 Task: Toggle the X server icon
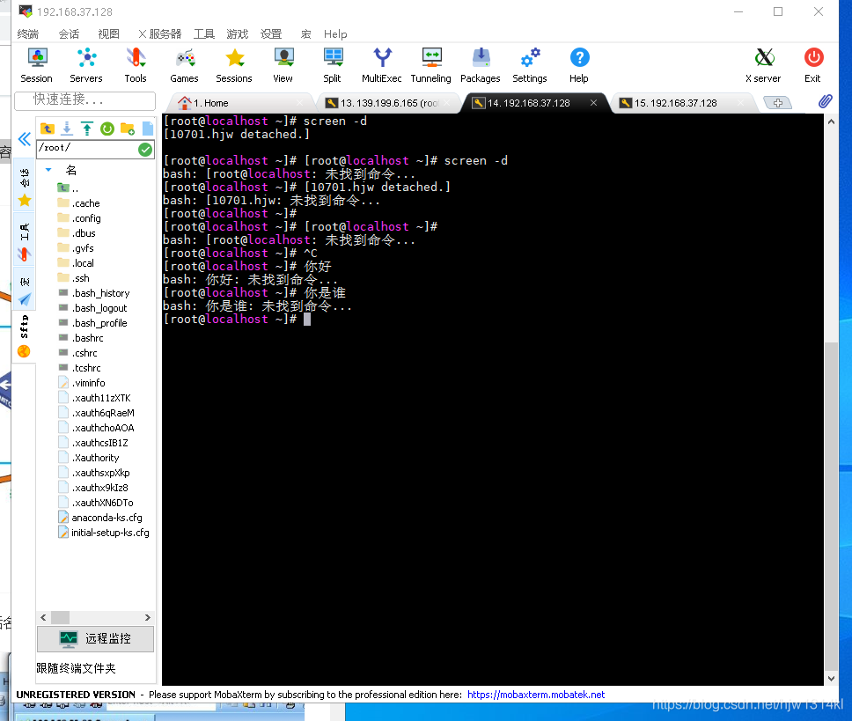[763, 66]
